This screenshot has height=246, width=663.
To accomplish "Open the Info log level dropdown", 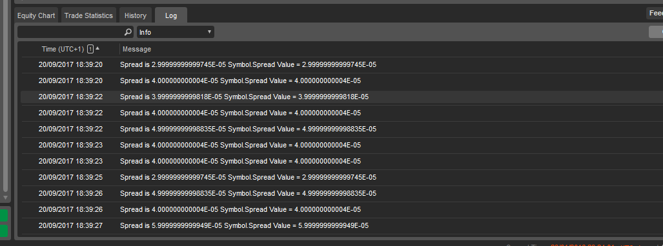I will [x=176, y=32].
